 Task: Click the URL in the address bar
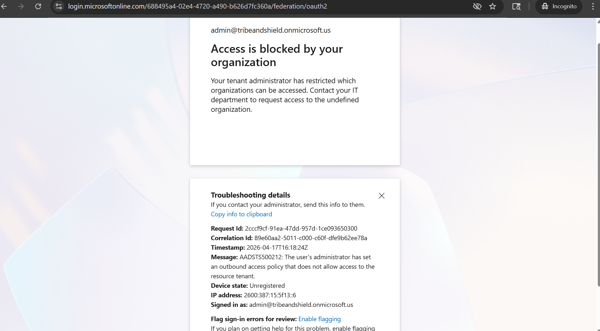click(x=197, y=6)
